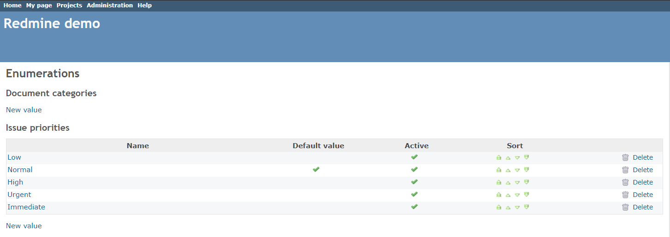The height and width of the screenshot is (237, 670).
Task: Open the Low priority entry
Action: [14, 157]
